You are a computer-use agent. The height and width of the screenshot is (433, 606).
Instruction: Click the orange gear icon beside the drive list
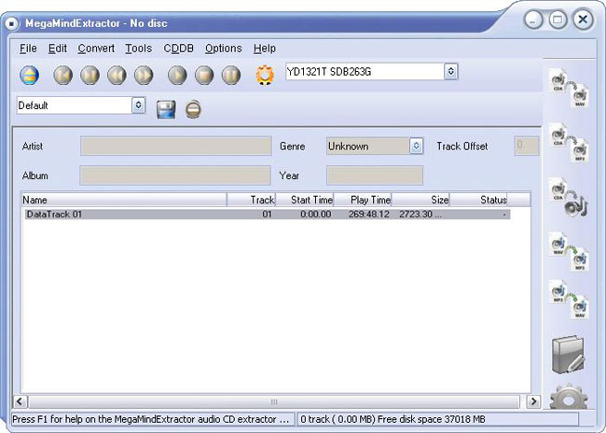click(266, 76)
